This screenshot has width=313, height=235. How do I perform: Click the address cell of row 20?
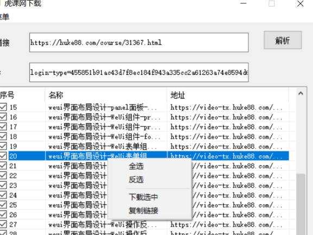click(228, 156)
